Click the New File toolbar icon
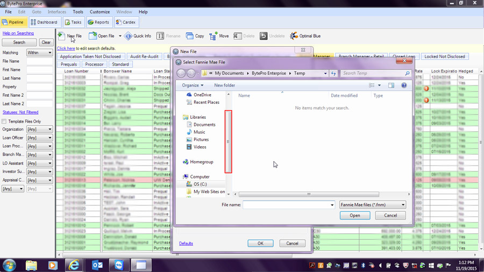This screenshot has height=272, width=484. tap(61, 36)
